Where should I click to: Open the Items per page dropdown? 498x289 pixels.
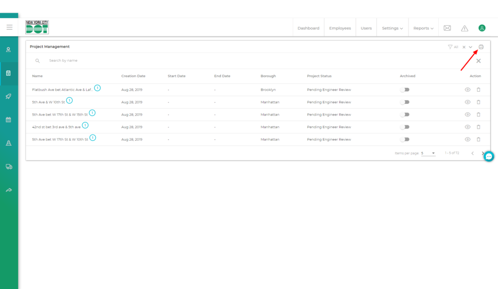[x=428, y=153]
